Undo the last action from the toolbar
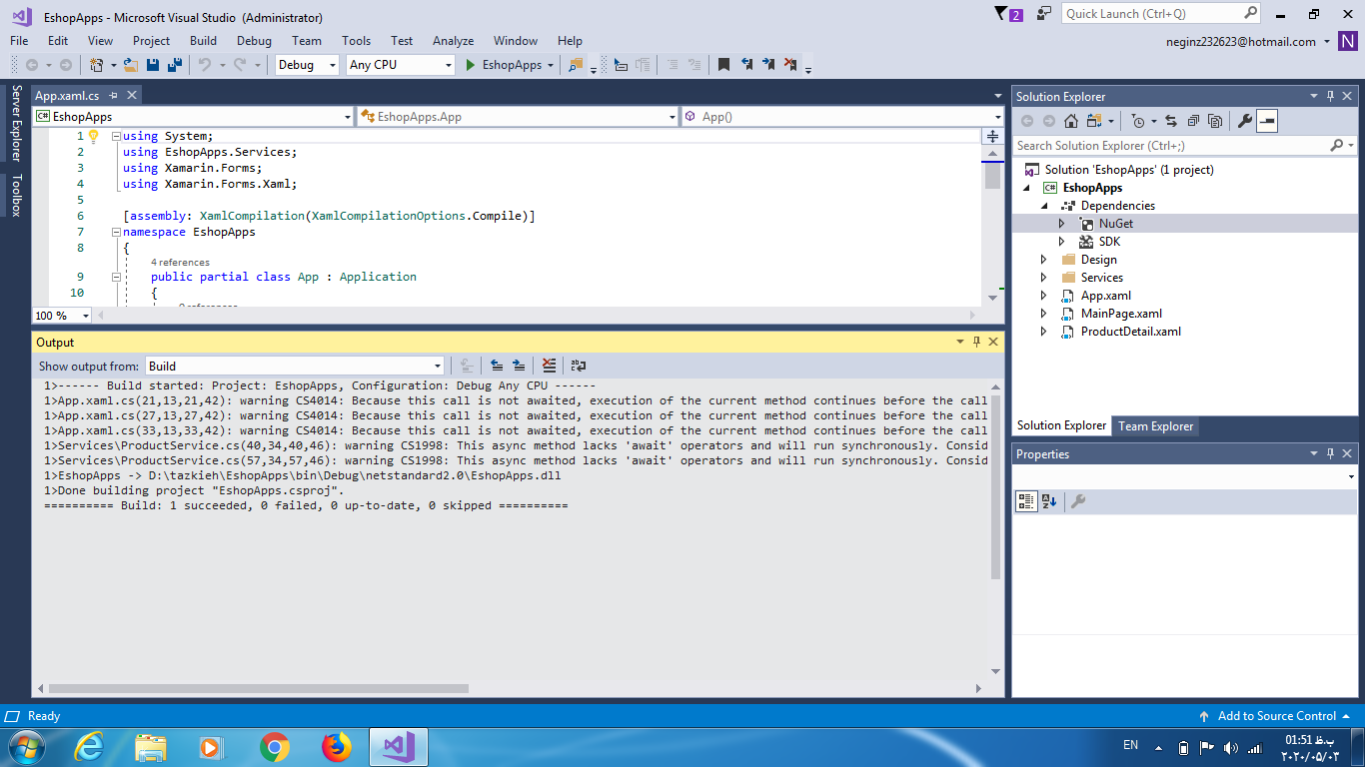Viewport: 1365px width, 767px height. coord(205,65)
